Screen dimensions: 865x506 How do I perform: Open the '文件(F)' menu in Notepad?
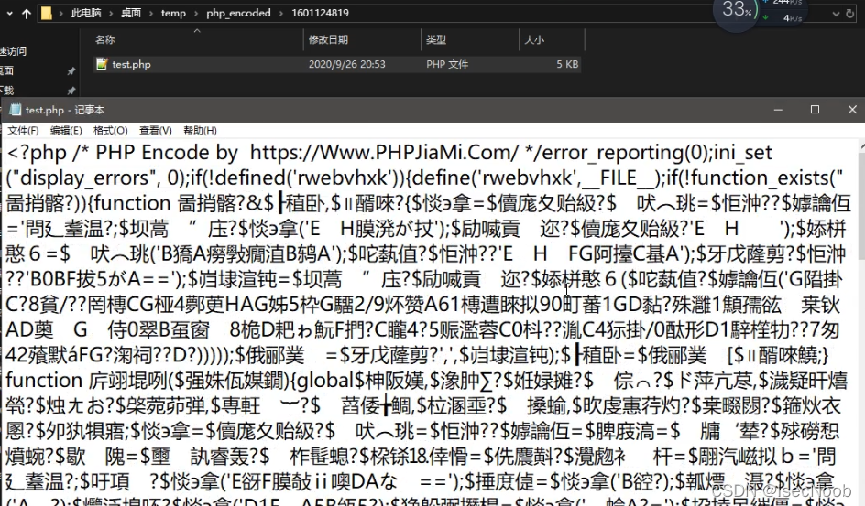[23, 131]
